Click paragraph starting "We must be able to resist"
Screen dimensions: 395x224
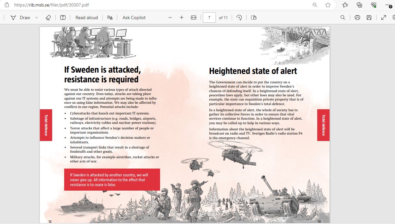click(x=111, y=98)
